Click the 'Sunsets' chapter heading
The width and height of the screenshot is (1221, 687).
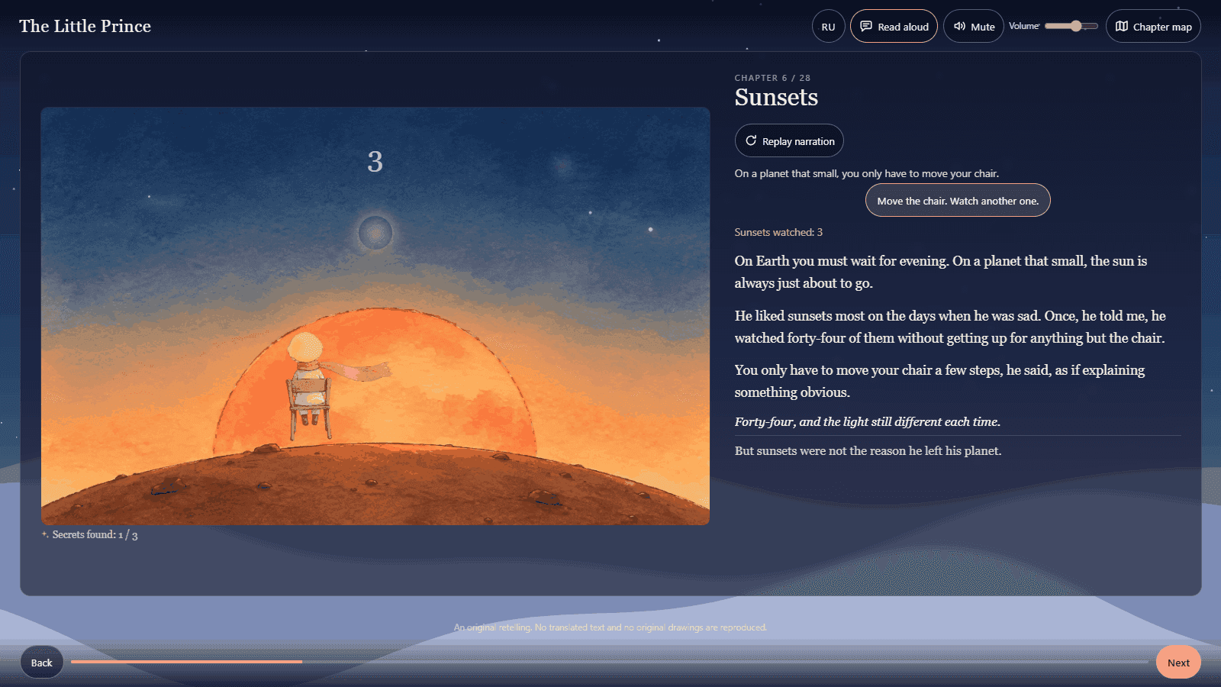776,98
